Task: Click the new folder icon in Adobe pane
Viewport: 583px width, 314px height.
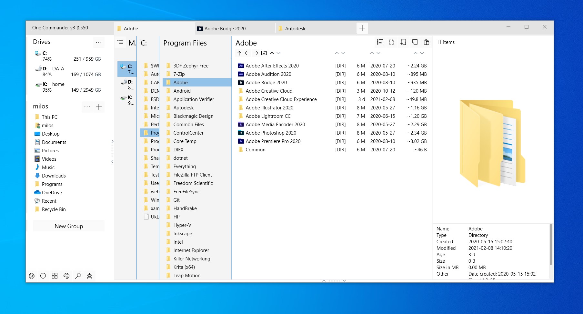Action: 403,42
